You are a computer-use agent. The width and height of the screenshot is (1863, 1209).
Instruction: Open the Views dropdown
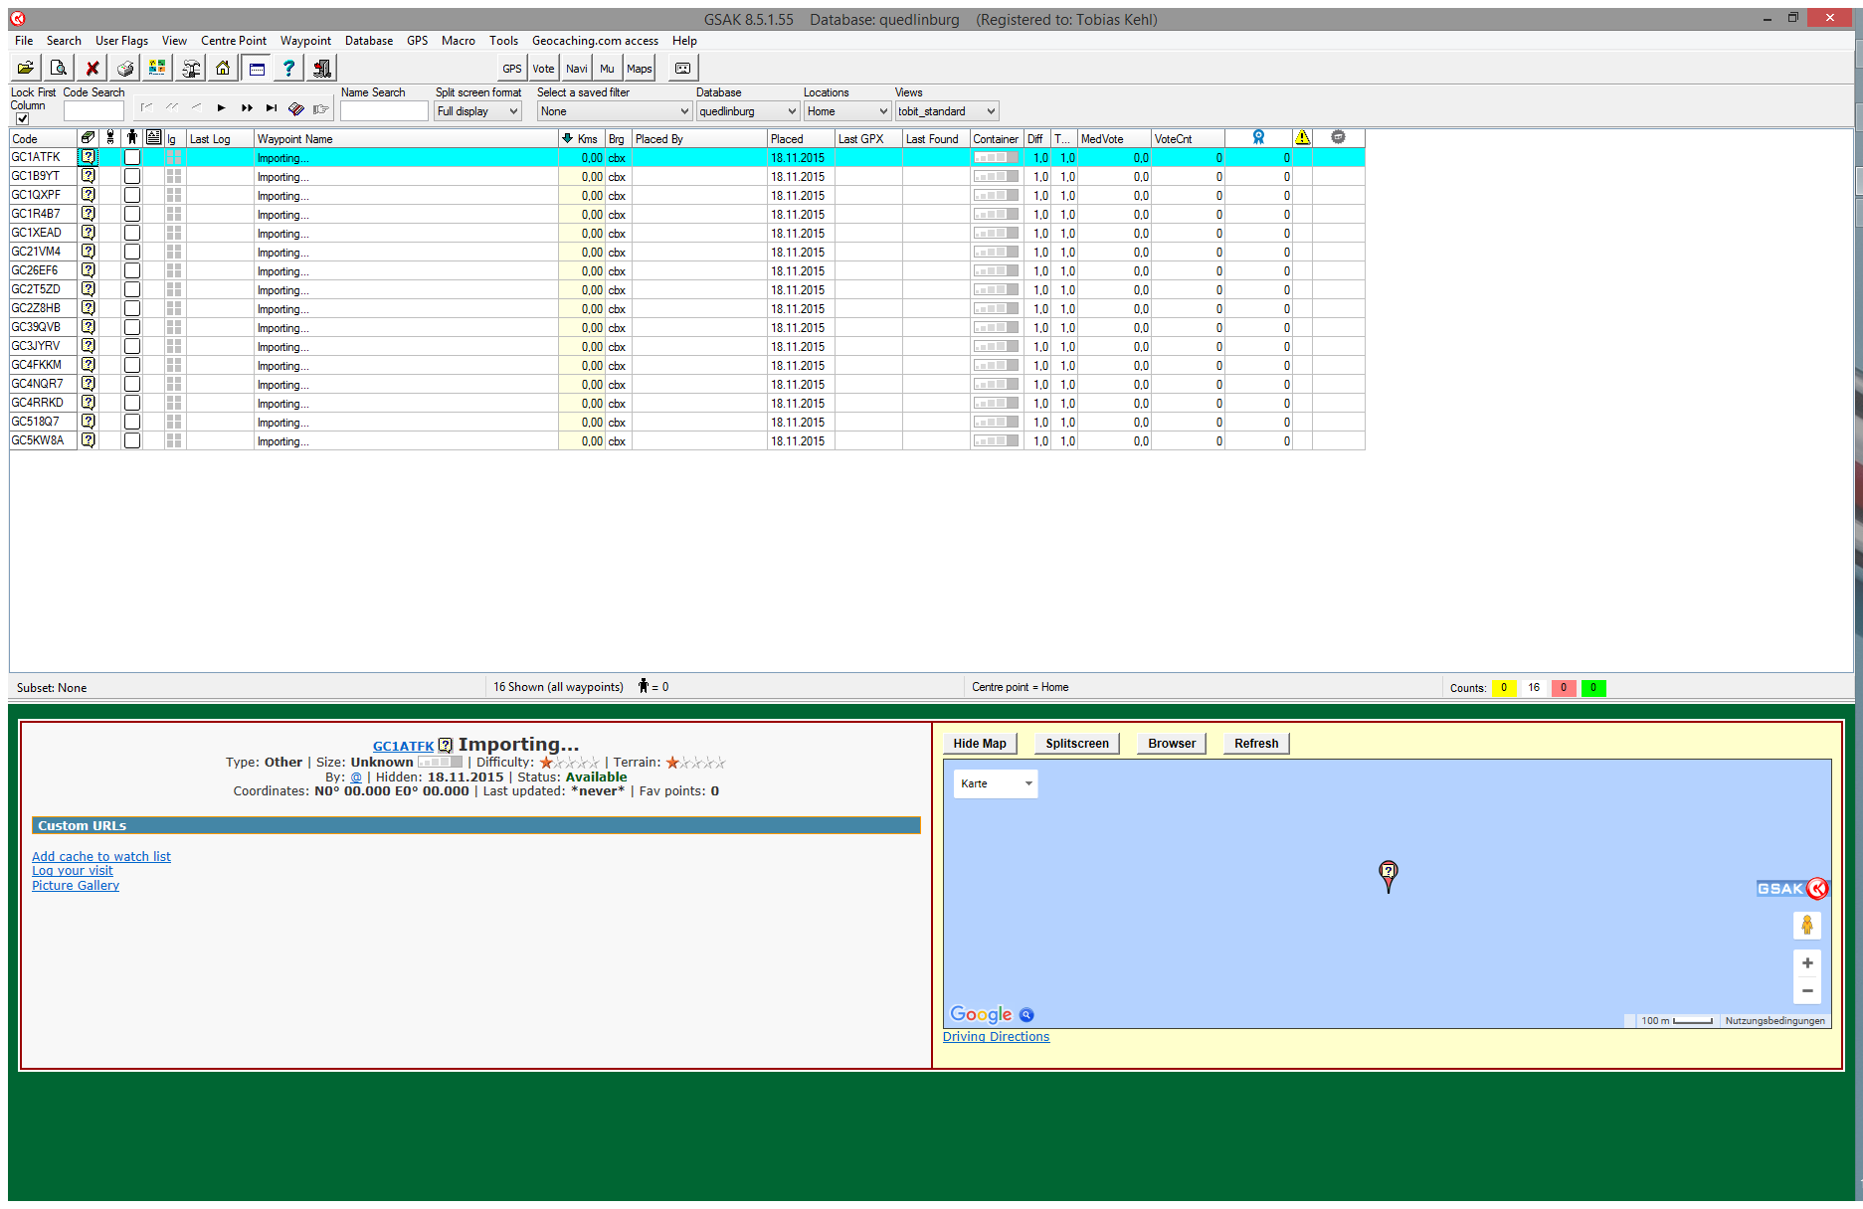tap(946, 111)
